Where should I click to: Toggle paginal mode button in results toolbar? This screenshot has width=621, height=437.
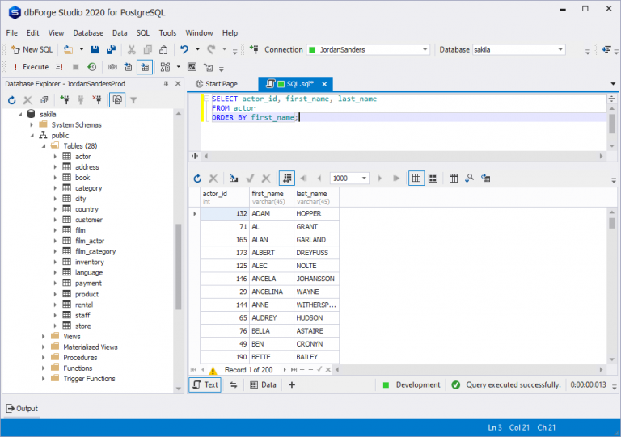coord(286,179)
